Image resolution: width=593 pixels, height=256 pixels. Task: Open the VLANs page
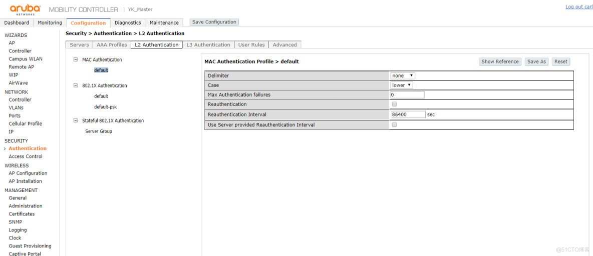point(16,107)
